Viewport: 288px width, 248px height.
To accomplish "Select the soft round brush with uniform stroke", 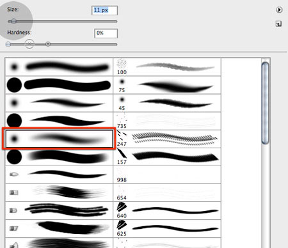I will 59,67.
